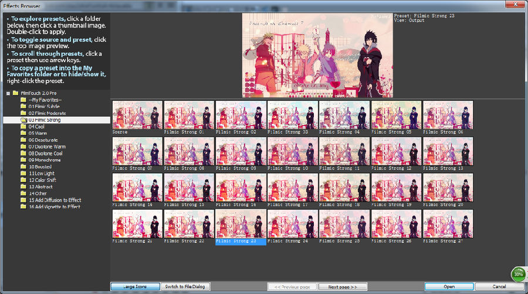This screenshot has width=528, height=294.
Task: Select the 03 Filmic Strong folder
Action: (56, 120)
